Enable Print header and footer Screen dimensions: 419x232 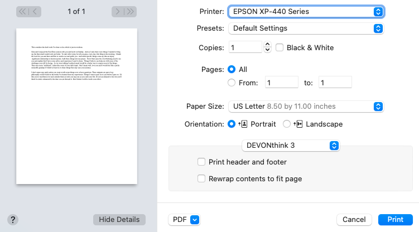[202, 162]
